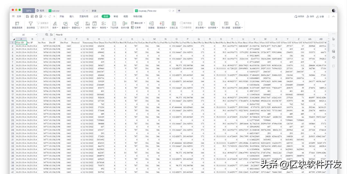Click the save icon in quick toolbar
This screenshot has height=174, width=347.
tap(28, 16)
